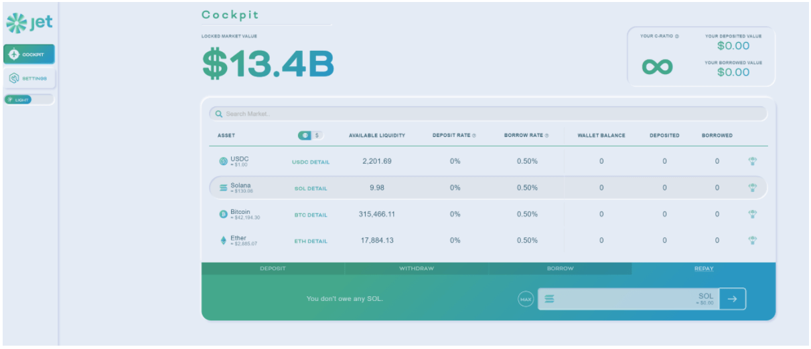Open ETH Detail link
Screen dimensions: 811x349
click(x=311, y=241)
